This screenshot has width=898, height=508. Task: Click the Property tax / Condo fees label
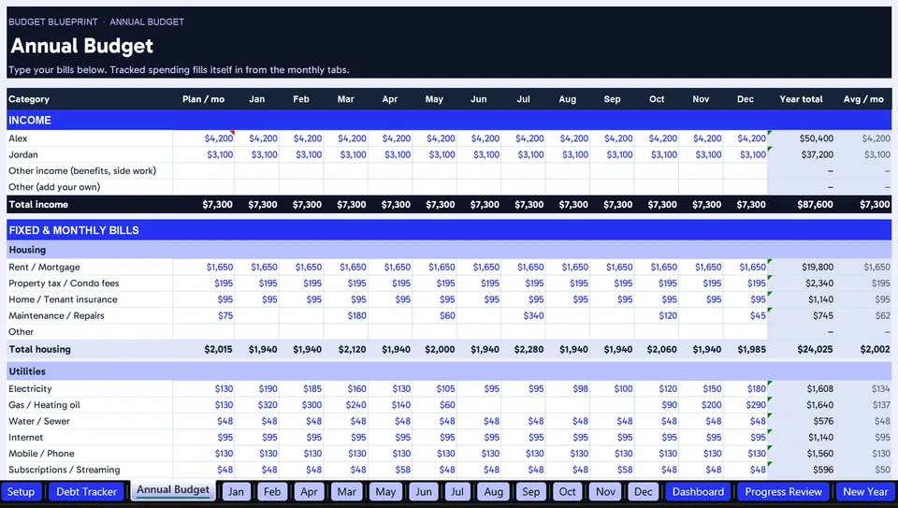tap(64, 283)
